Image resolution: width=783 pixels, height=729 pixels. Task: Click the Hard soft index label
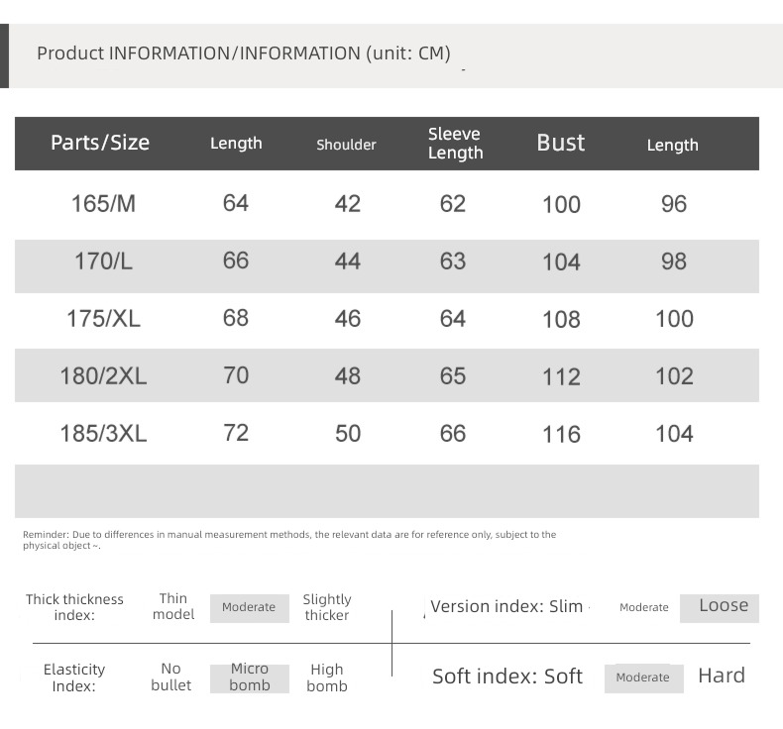click(722, 676)
